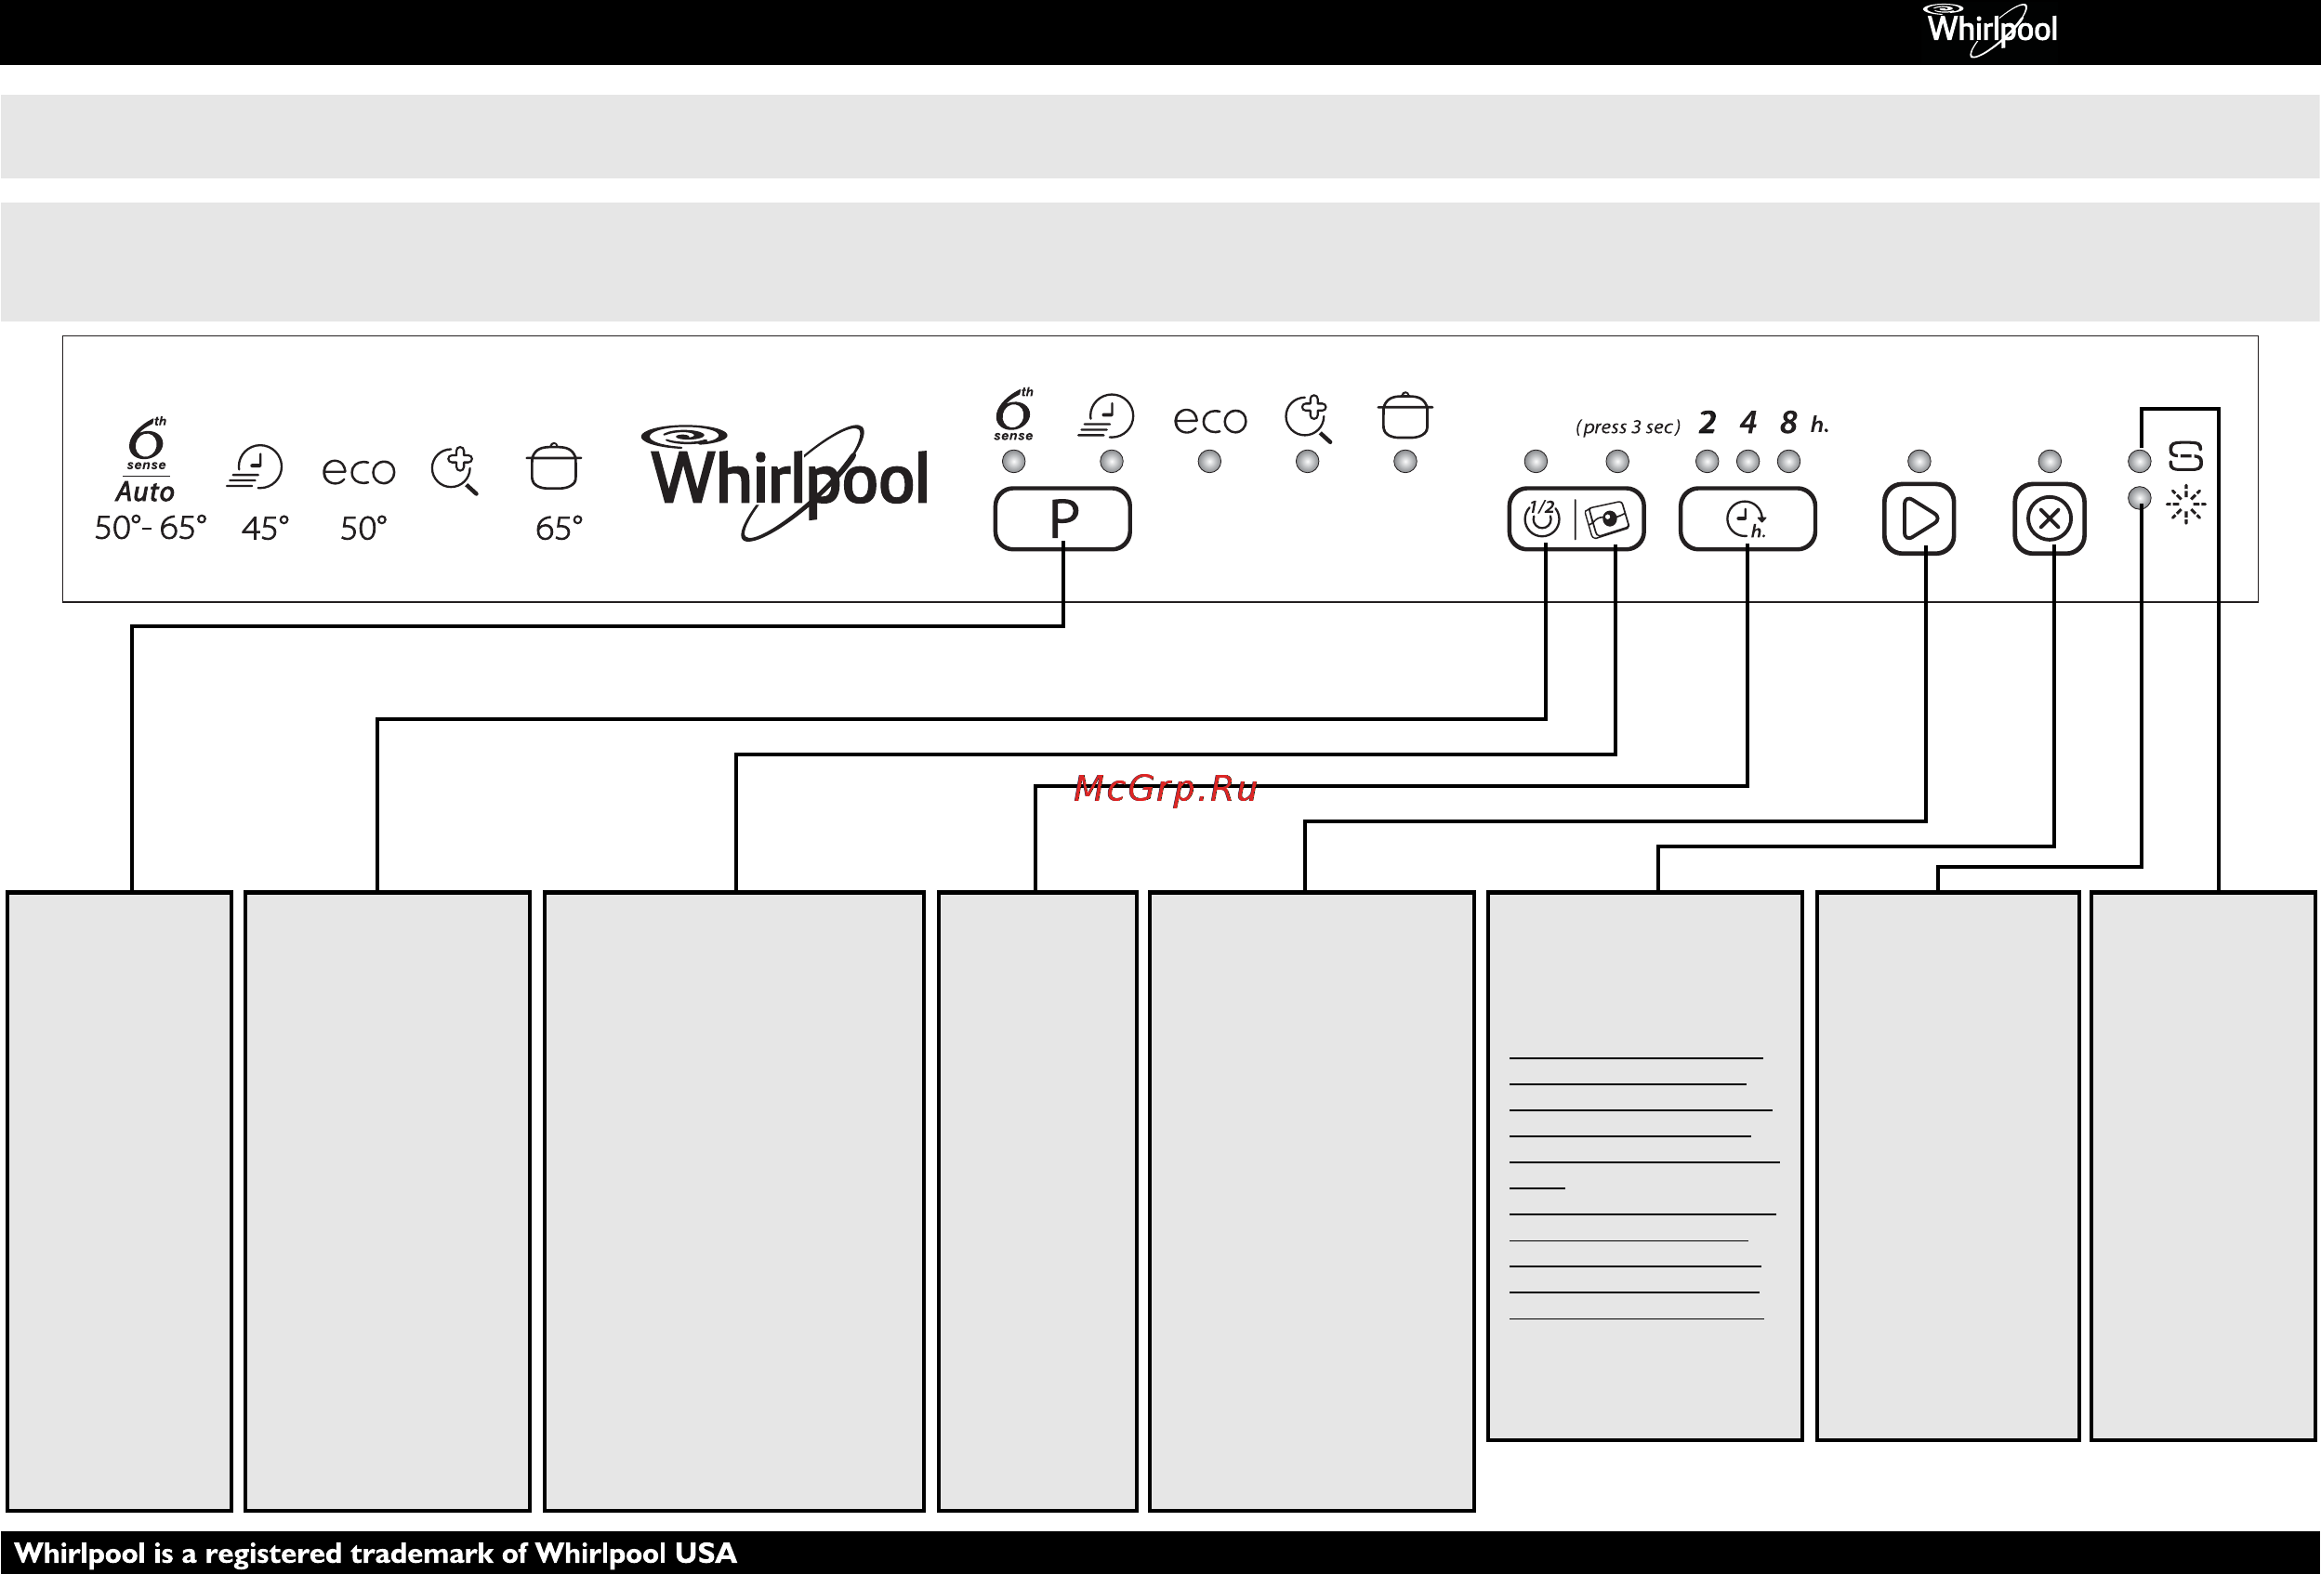2321x1574 pixels.
Task: Click the tablet detergent option icon
Action: coord(1607,519)
